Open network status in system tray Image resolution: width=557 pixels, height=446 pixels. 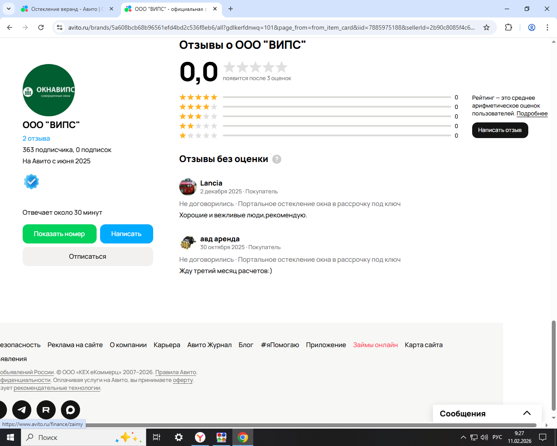(x=474, y=437)
